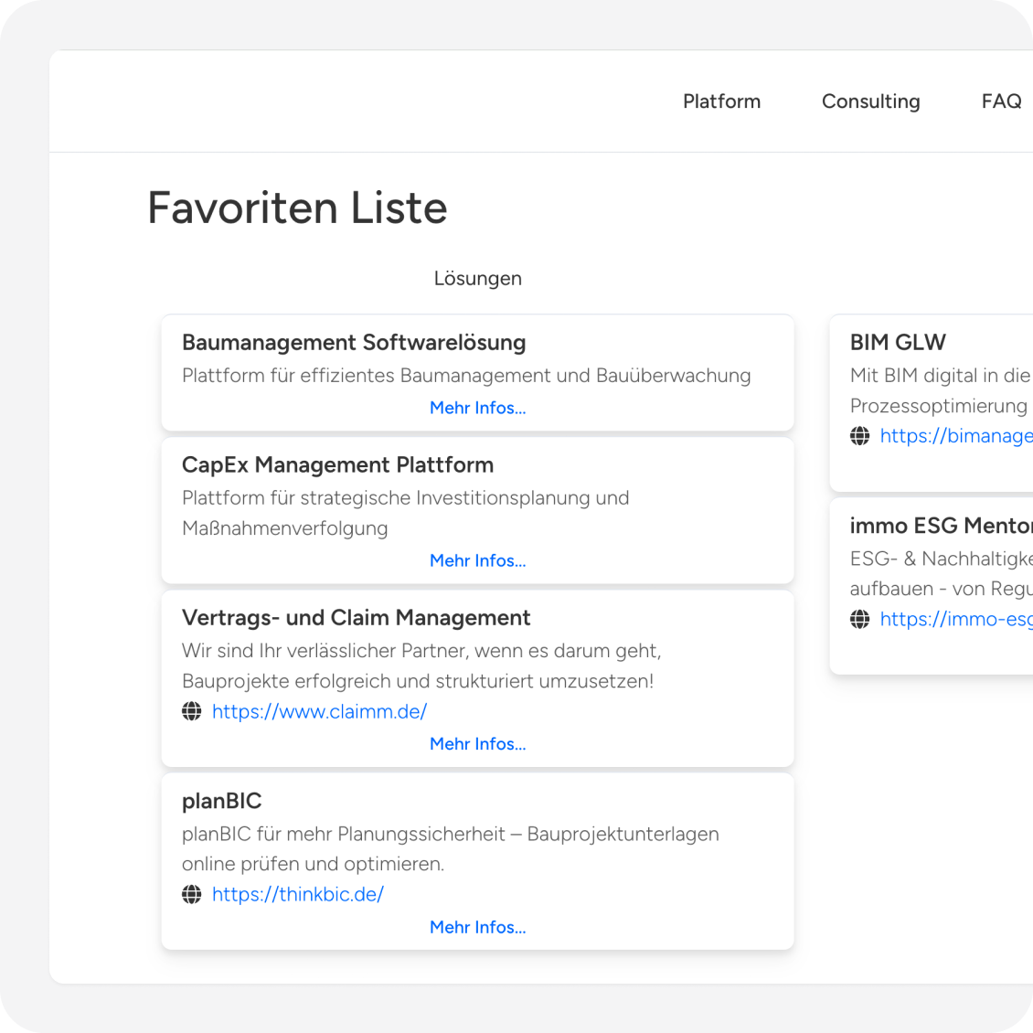Click the planBIC card heading
This screenshot has width=1033, height=1033.
222,801
